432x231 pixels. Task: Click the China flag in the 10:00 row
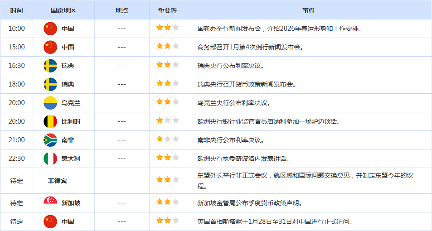coord(50,29)
